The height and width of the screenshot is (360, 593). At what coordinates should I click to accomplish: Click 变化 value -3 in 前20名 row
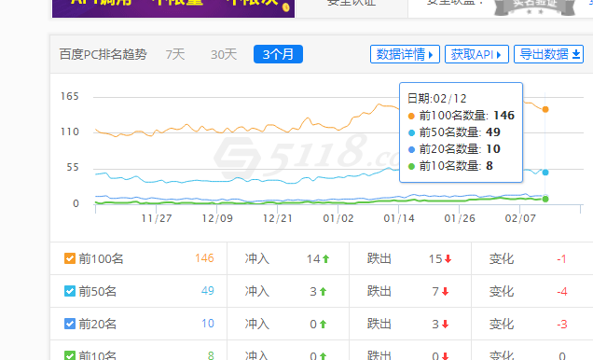click(561, 324)
